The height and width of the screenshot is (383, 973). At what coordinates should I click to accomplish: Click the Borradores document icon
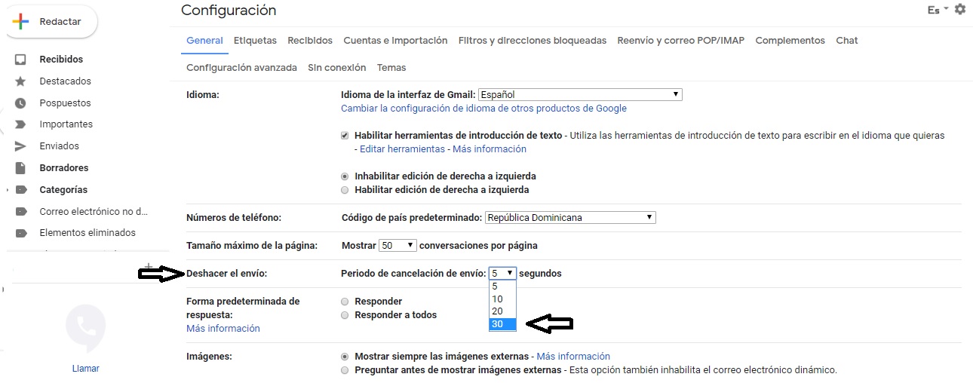(x=21, y=168)
